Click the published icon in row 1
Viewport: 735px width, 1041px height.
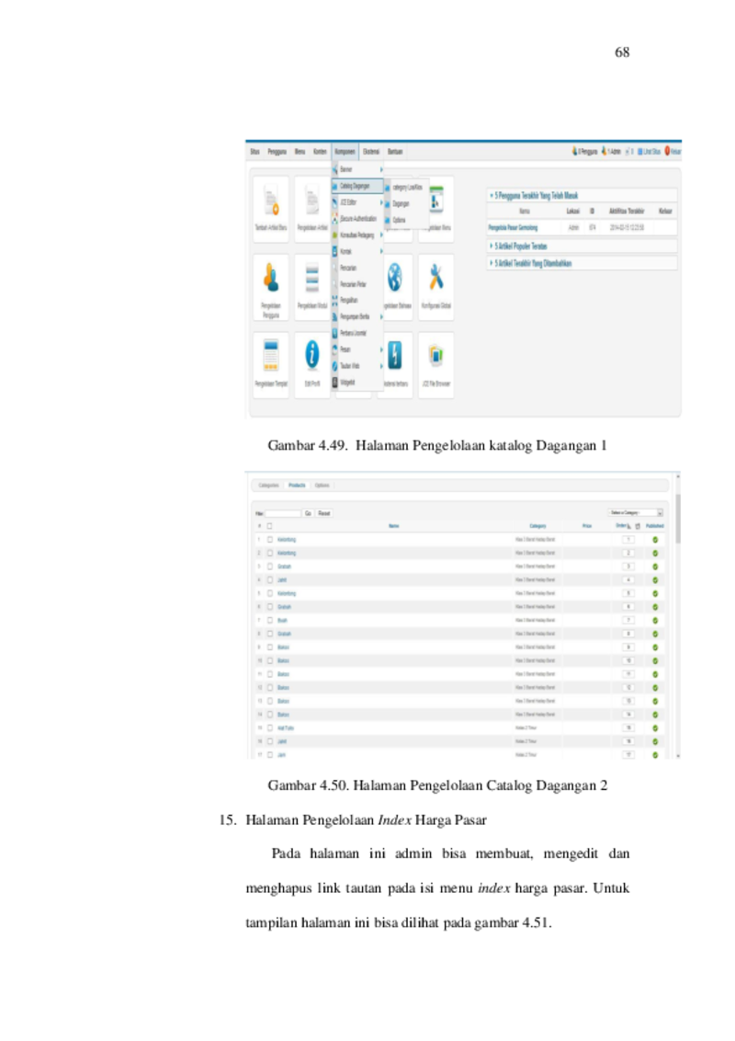coord(655,540)
